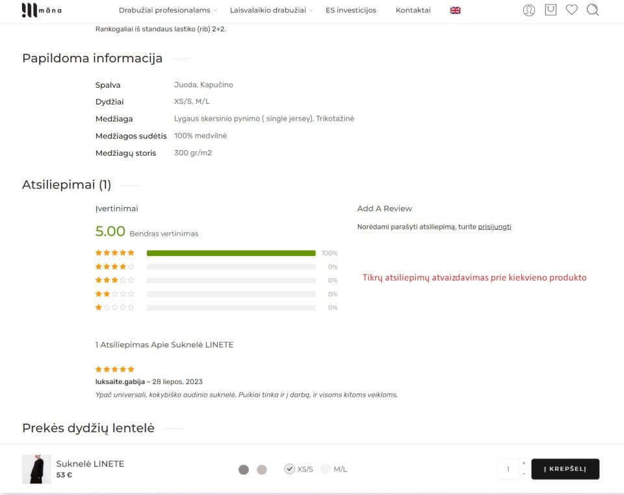624x495 pixels.
Task: Open the search magnifier icon
Action: [592, 10]
